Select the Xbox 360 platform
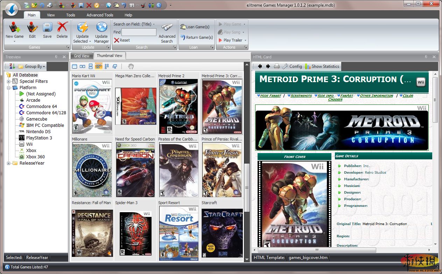 35,157
